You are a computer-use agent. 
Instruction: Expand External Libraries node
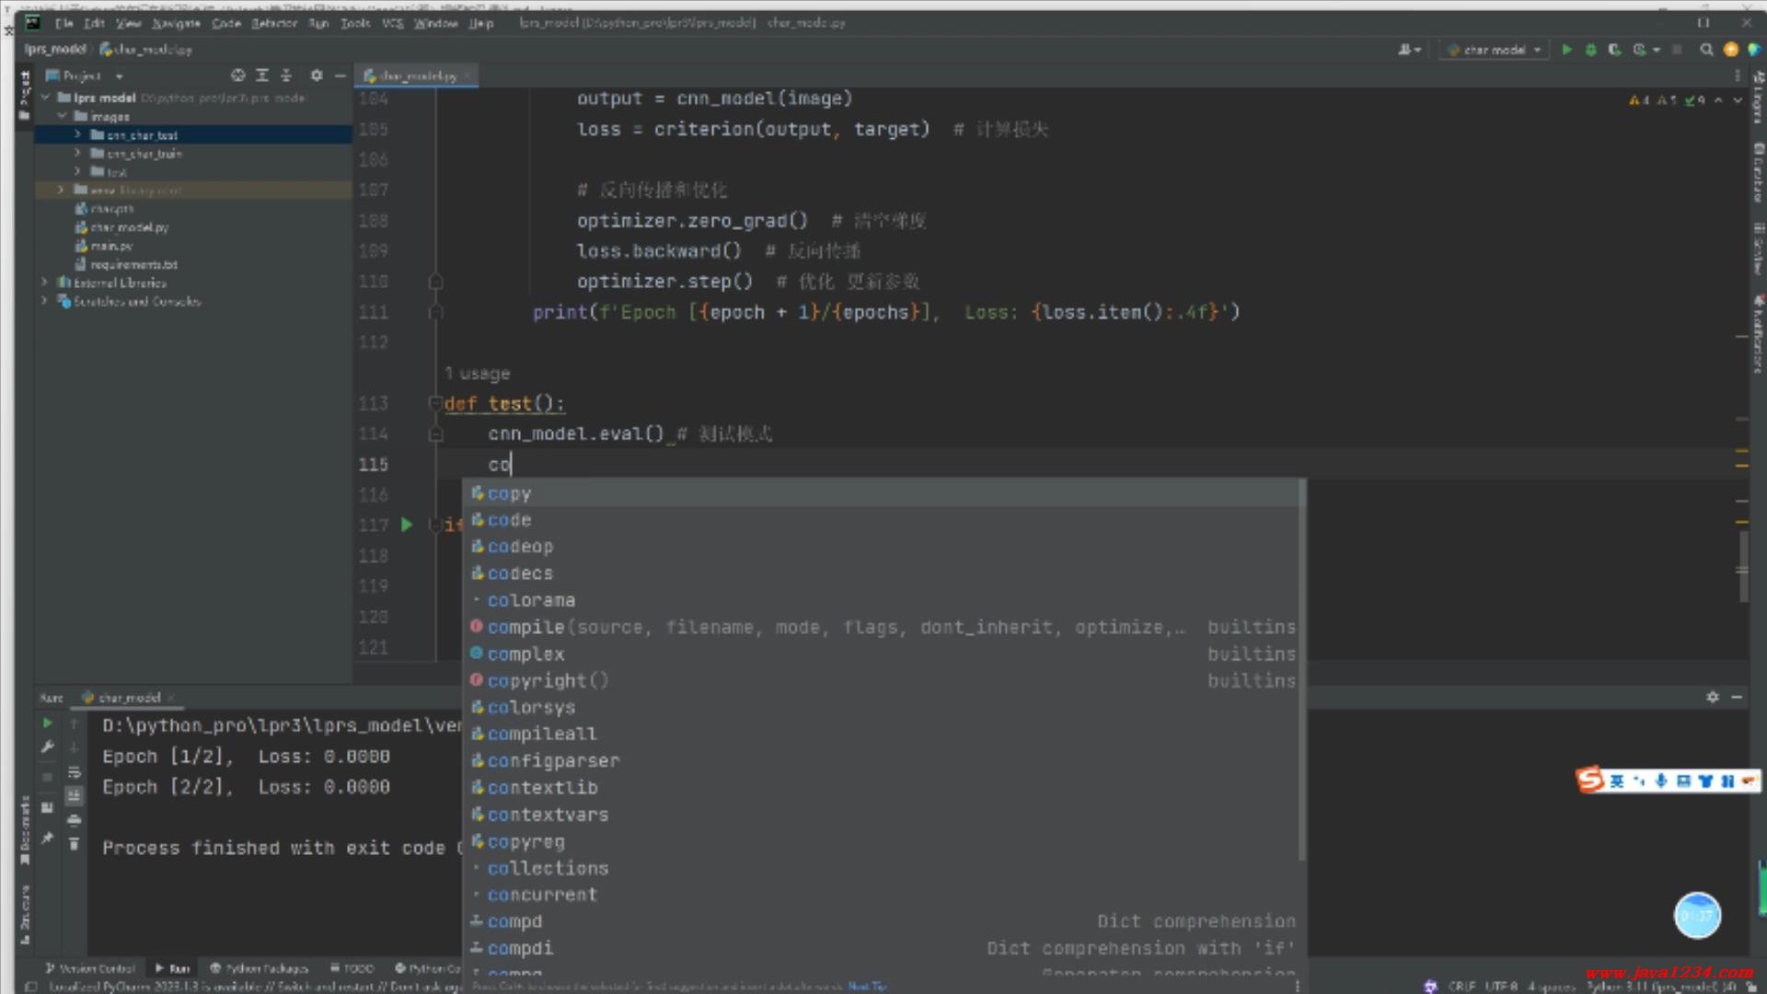tap(44, 283)
